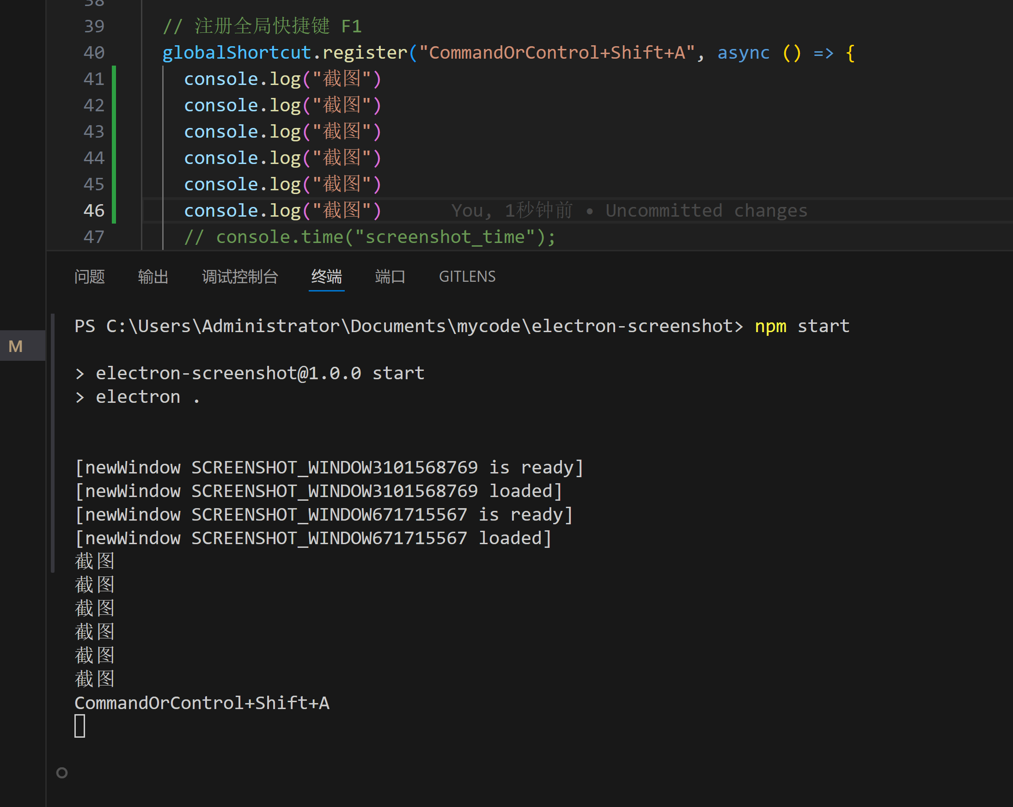The width and height of the screenshot is (1013, 807).
Task: Click the 'You, 1秒钟前 Uncommitted changes' blame annotation
Action: (629, 211)
